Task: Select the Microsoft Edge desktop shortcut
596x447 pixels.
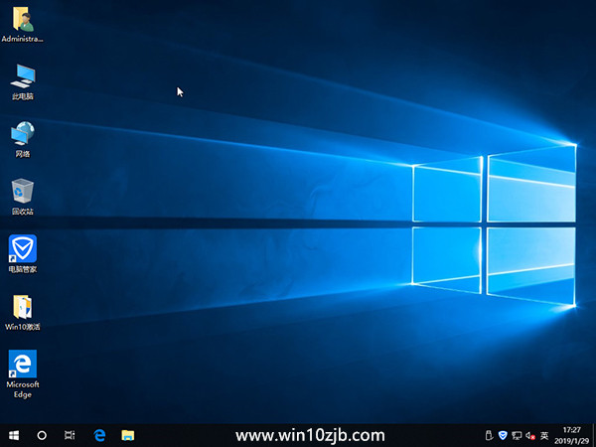Action: click(x=23, y=374)
